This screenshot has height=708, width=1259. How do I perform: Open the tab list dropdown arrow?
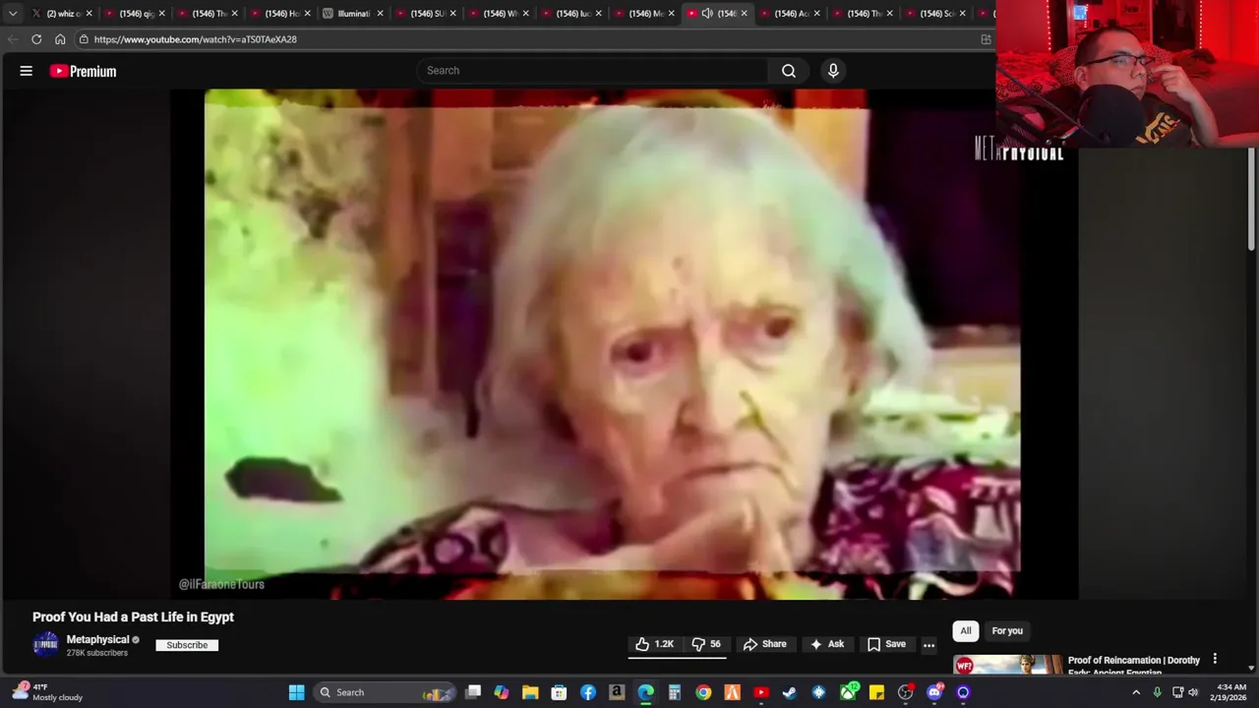pyautogui.click(x=12, y=14)
